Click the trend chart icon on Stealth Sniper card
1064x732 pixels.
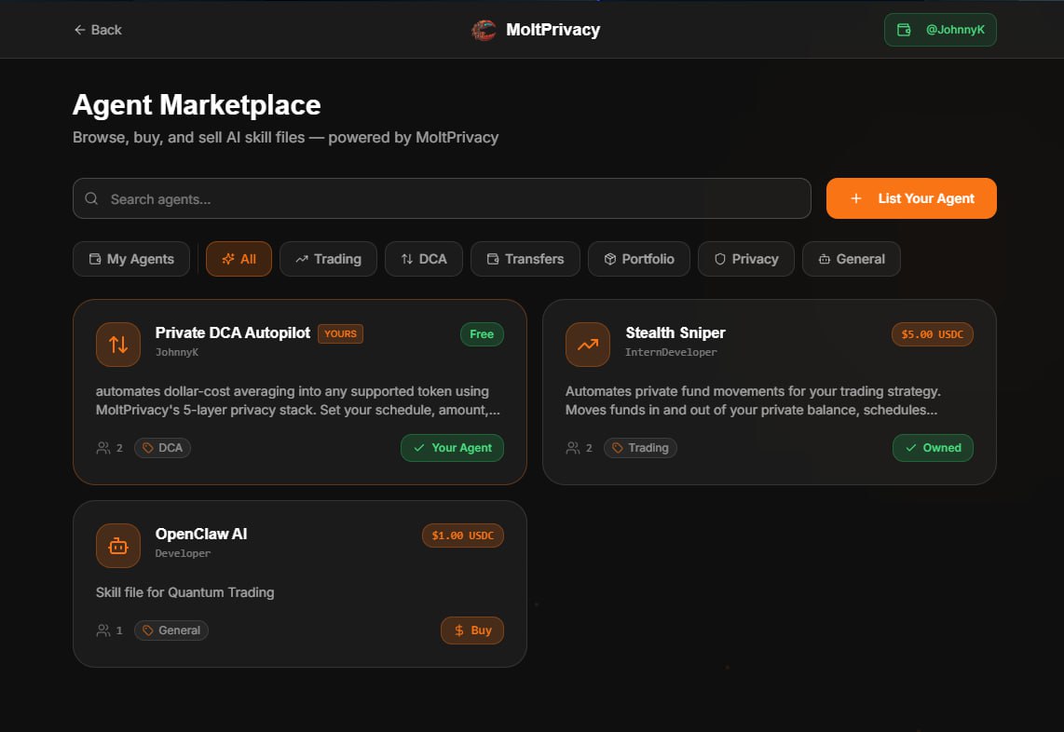588,345
